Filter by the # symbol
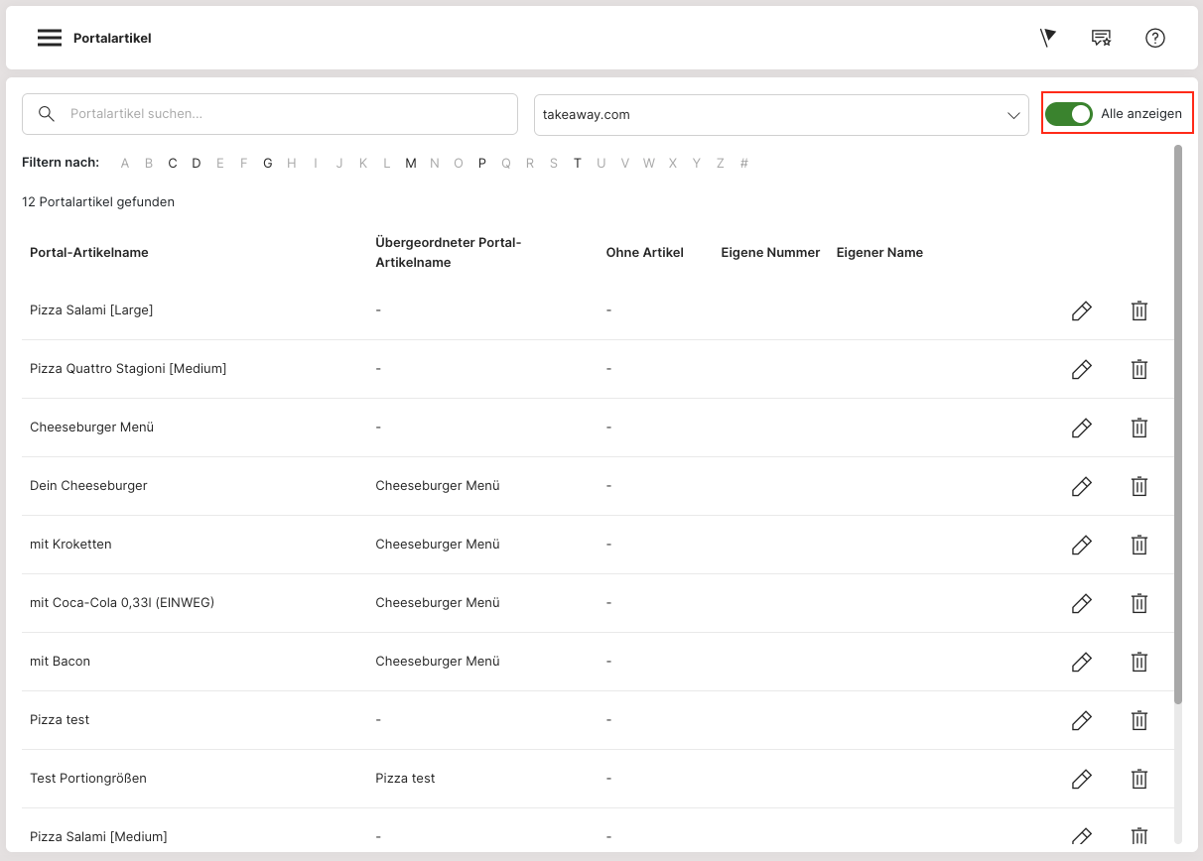 click(x=744, y=164)
